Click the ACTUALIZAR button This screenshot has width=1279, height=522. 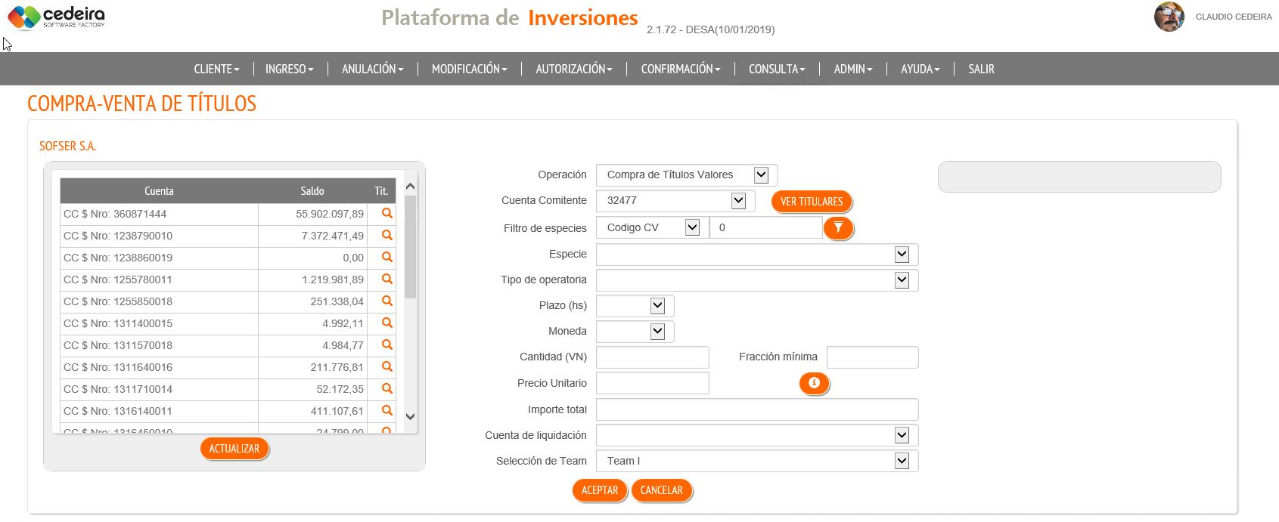coord(234,449)
